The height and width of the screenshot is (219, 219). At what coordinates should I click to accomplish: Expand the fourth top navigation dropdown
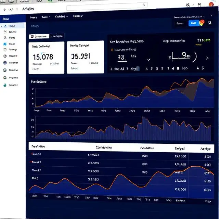[x=78, y=16]
